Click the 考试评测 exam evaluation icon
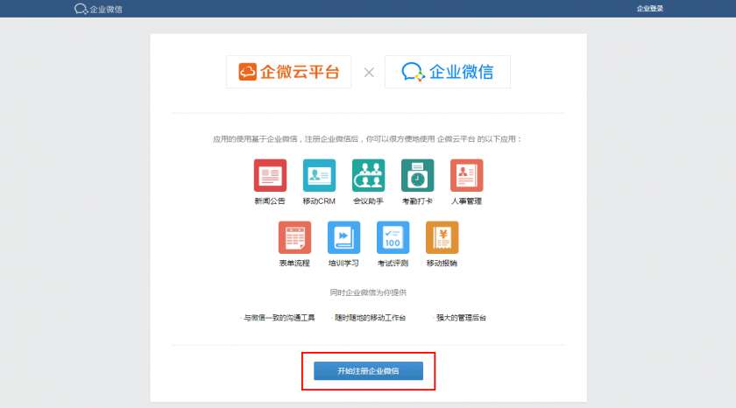Viewport: 736px width, 408px height. click(393, 237)
